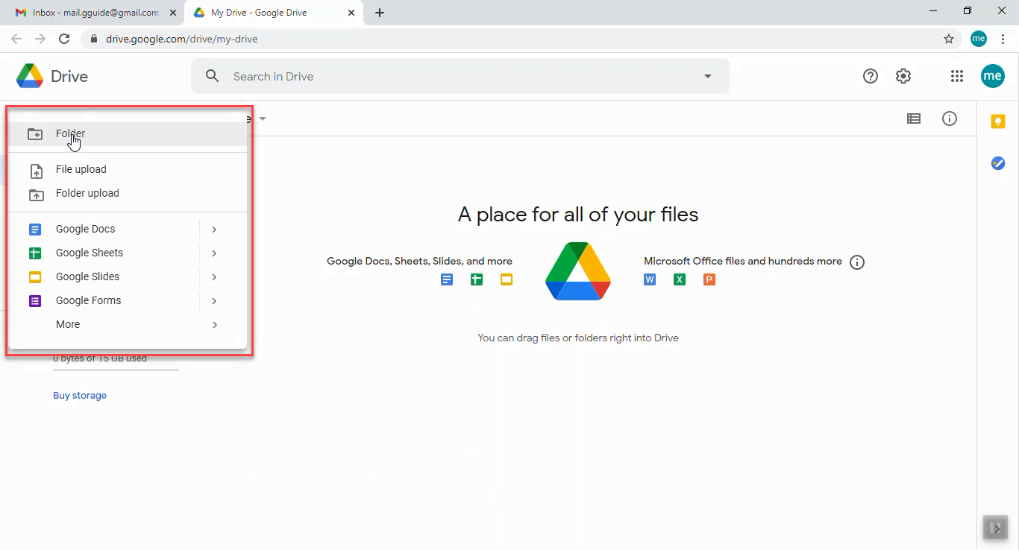Open Google Keep side panel
Image resolution: width=1019 pixels, height=550 pixels.
coord(998,121)
